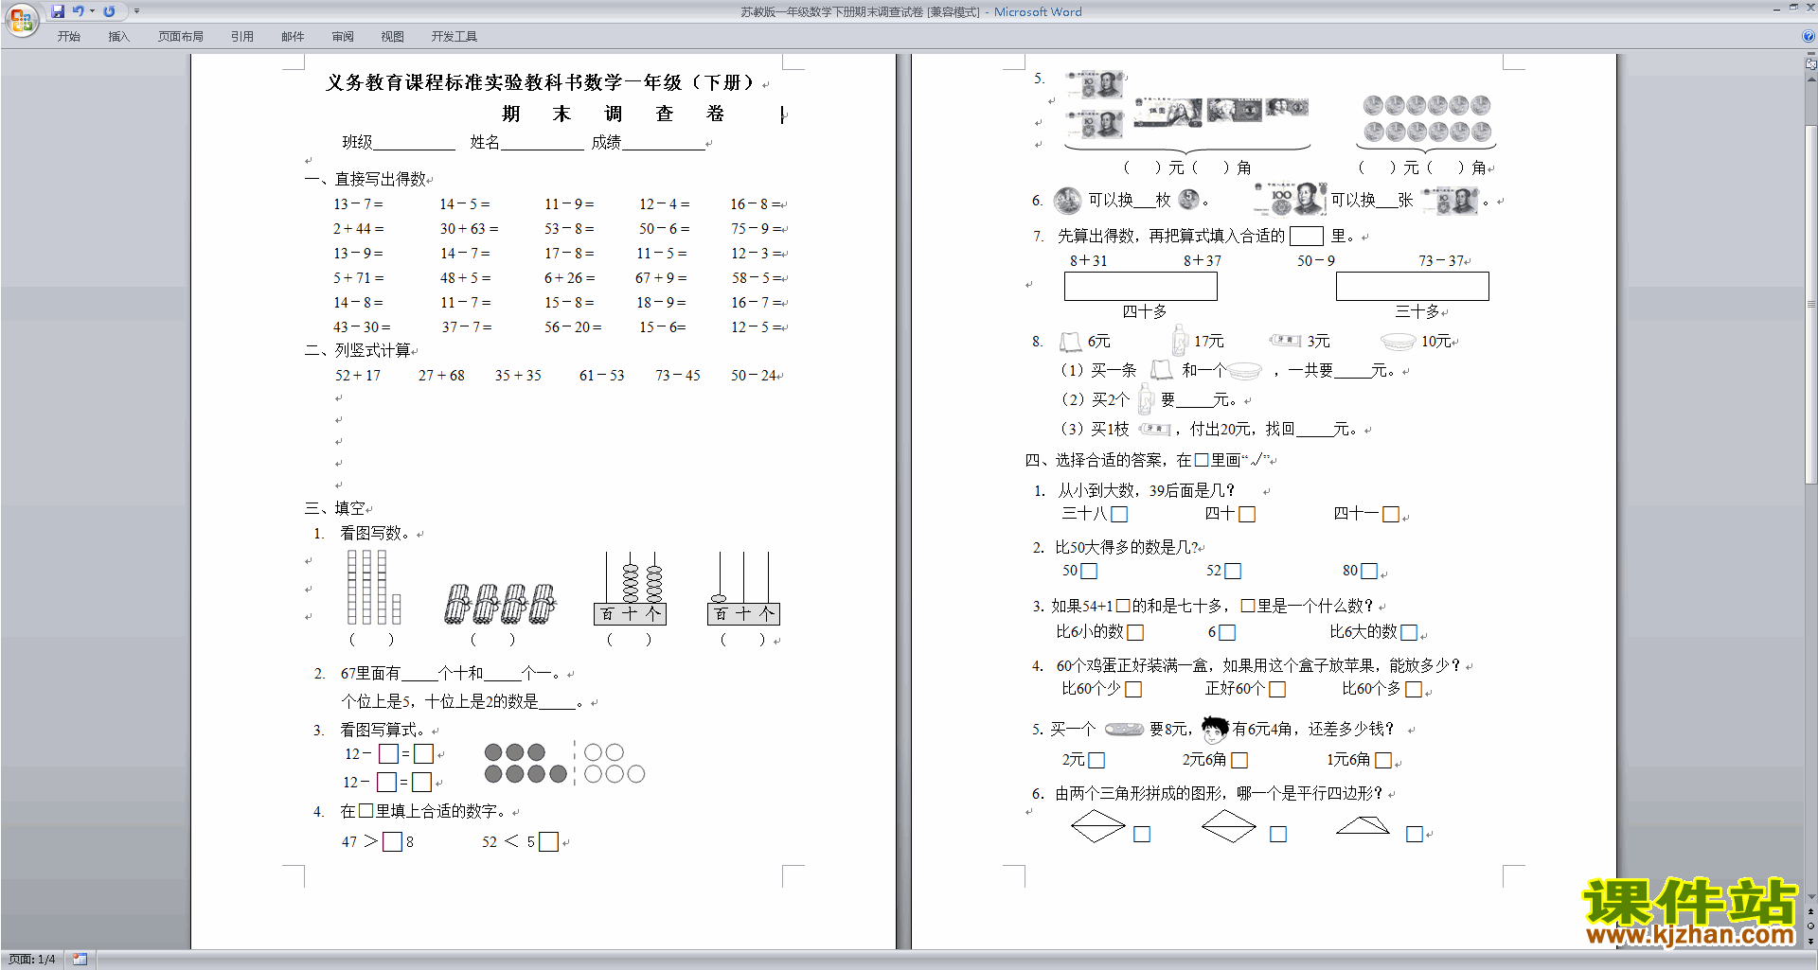This screenshot has width=1818, height=970.
Task: Restore down the Word window
Action: [1793, 8]
